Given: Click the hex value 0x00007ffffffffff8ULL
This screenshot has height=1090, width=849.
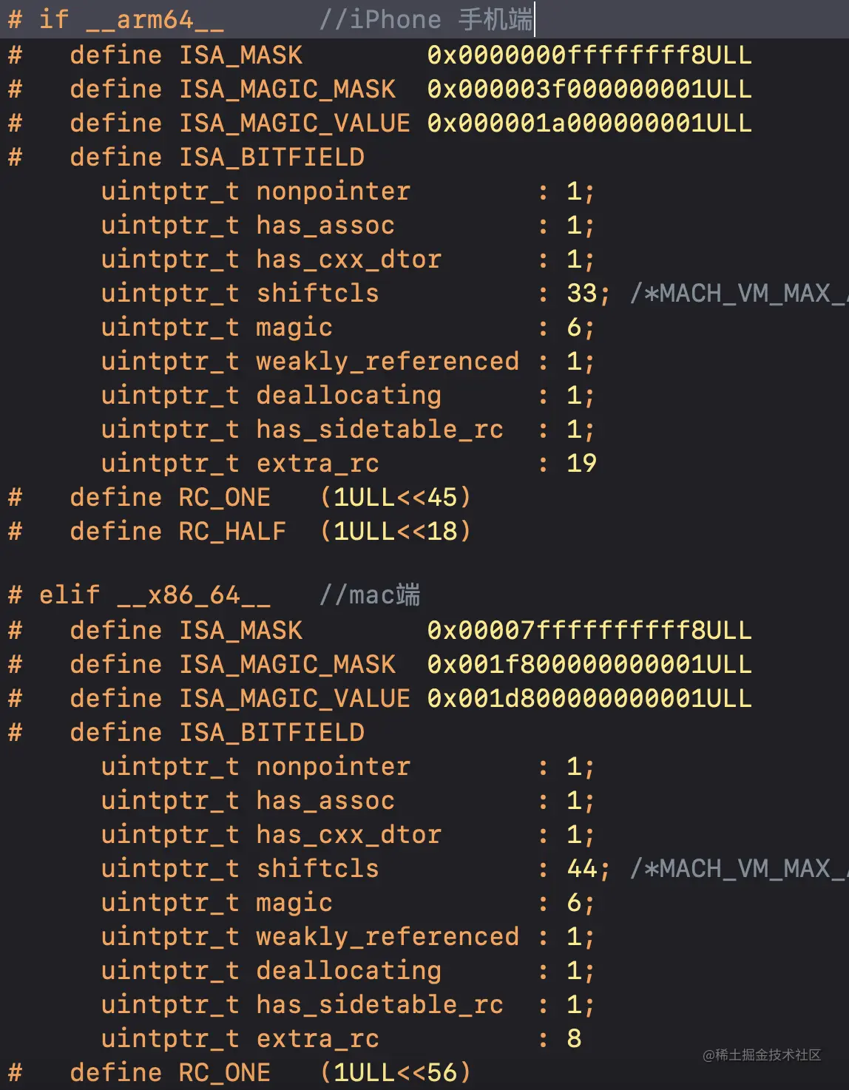Looking at the screenshot, I should coord(589,630).
